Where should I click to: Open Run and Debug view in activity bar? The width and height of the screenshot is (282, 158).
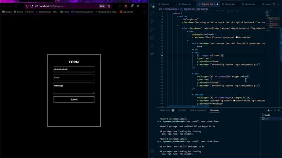[x=152, y=29]
